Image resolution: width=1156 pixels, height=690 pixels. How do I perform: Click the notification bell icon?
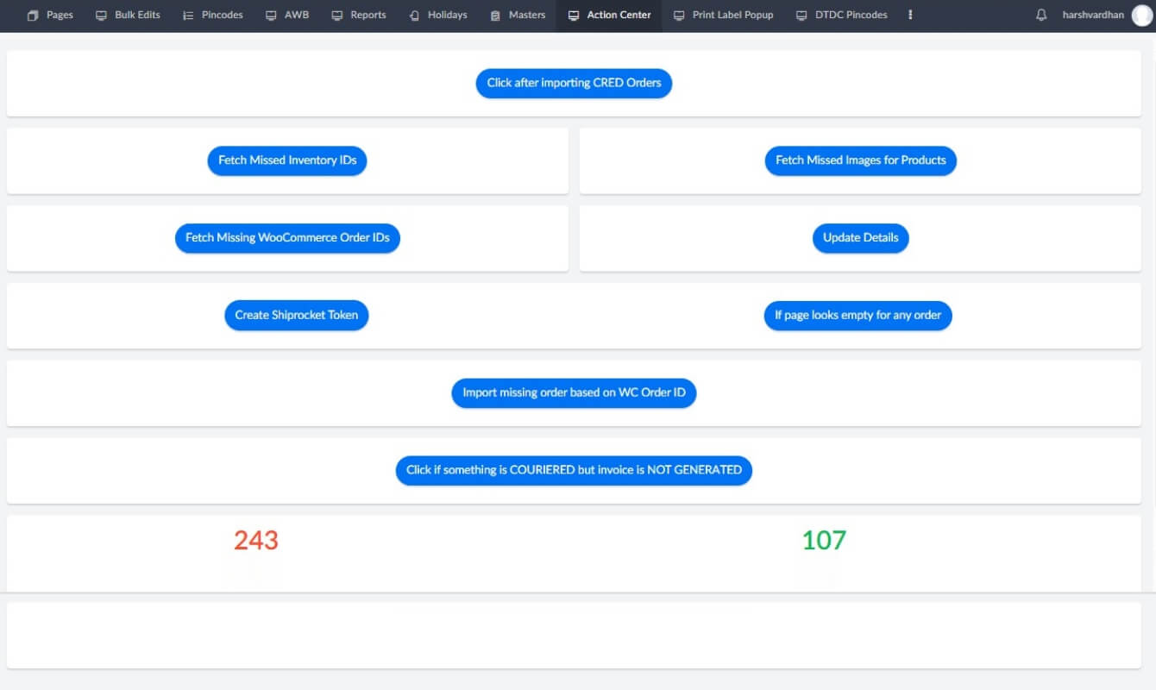(x=1041, y=16)
